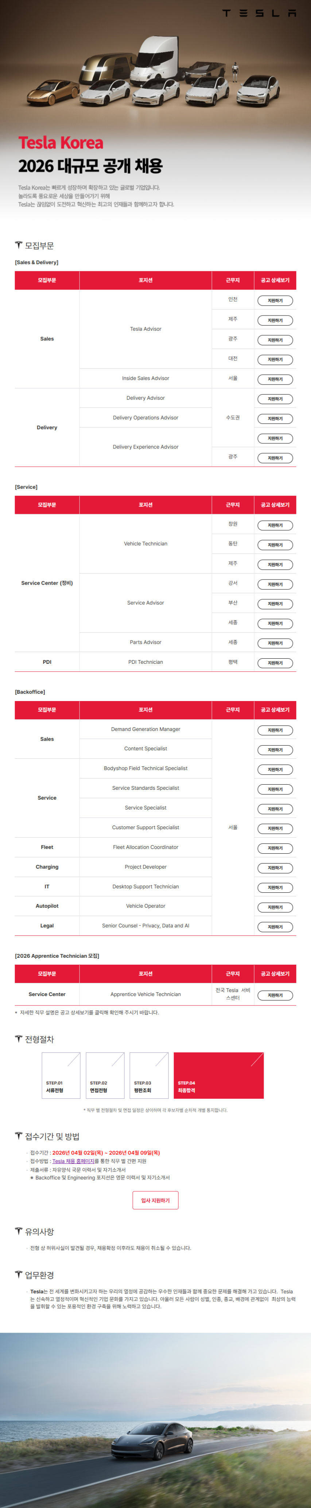Apply for Tesla Advisor in 인천
This screenshot has height=1508, width=311.
275,301
